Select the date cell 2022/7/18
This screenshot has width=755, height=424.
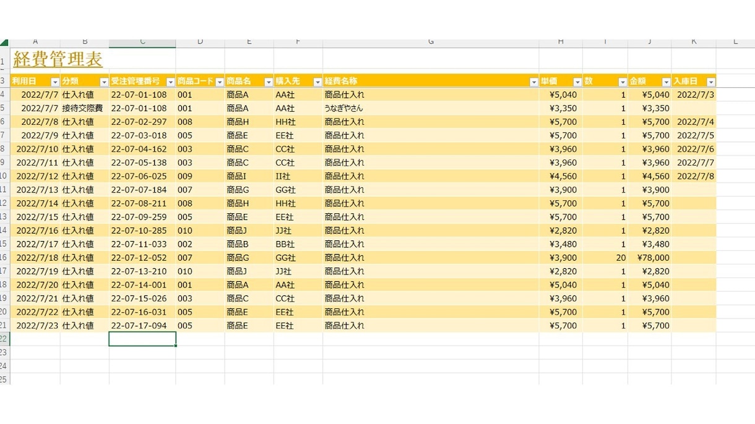pyautogui.click(x=35, y=258)
